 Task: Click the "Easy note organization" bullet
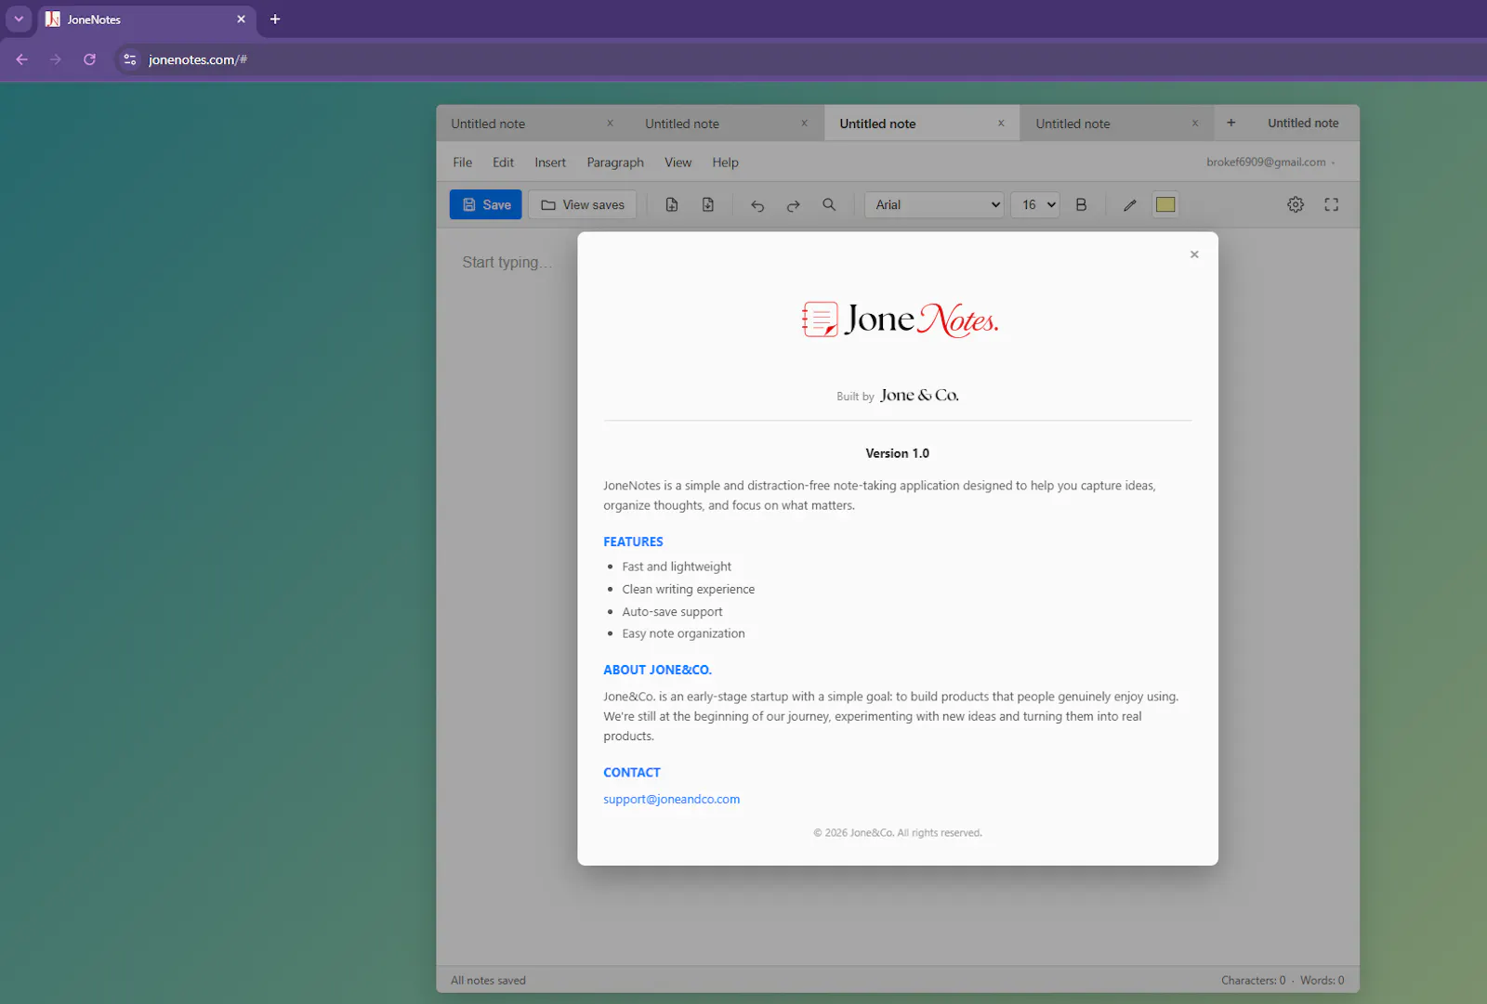click(683, 633)
